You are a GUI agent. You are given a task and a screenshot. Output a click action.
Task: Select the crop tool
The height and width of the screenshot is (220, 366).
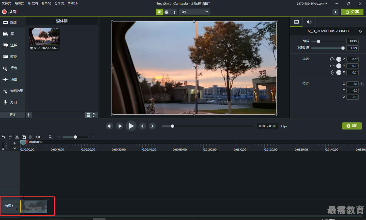click(x=173, y=12)
